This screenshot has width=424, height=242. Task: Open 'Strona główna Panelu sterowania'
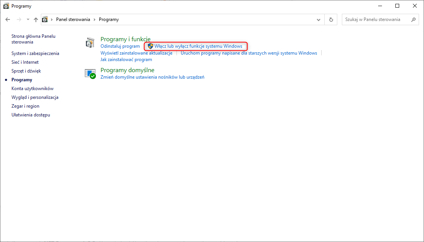point(33,39)
